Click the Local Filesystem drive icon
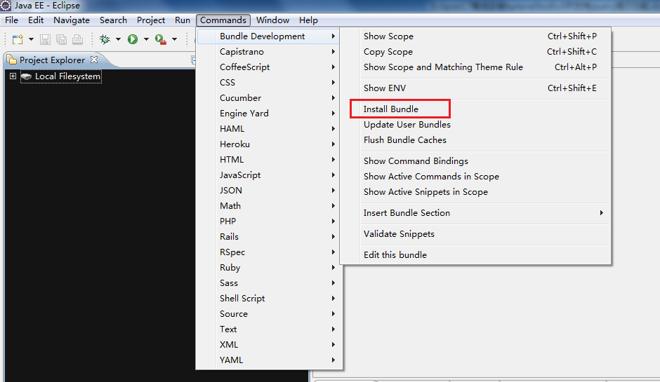660x382 pixels. [26, 76]
